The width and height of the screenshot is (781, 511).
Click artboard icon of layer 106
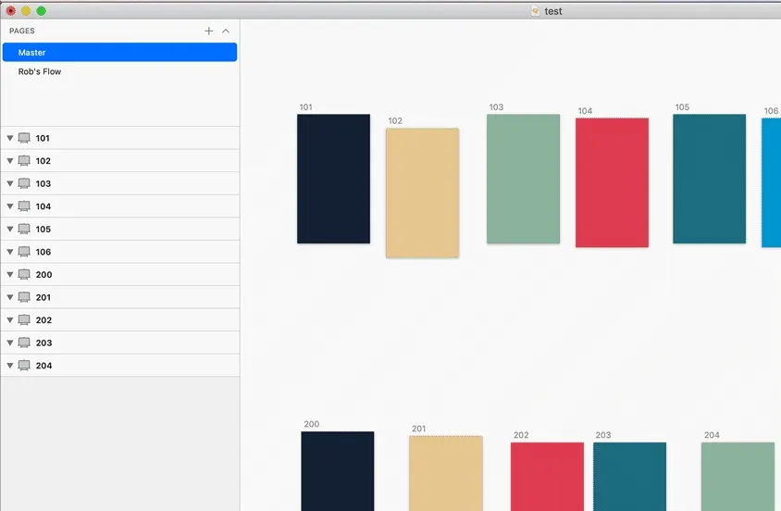tap(24, 252)
